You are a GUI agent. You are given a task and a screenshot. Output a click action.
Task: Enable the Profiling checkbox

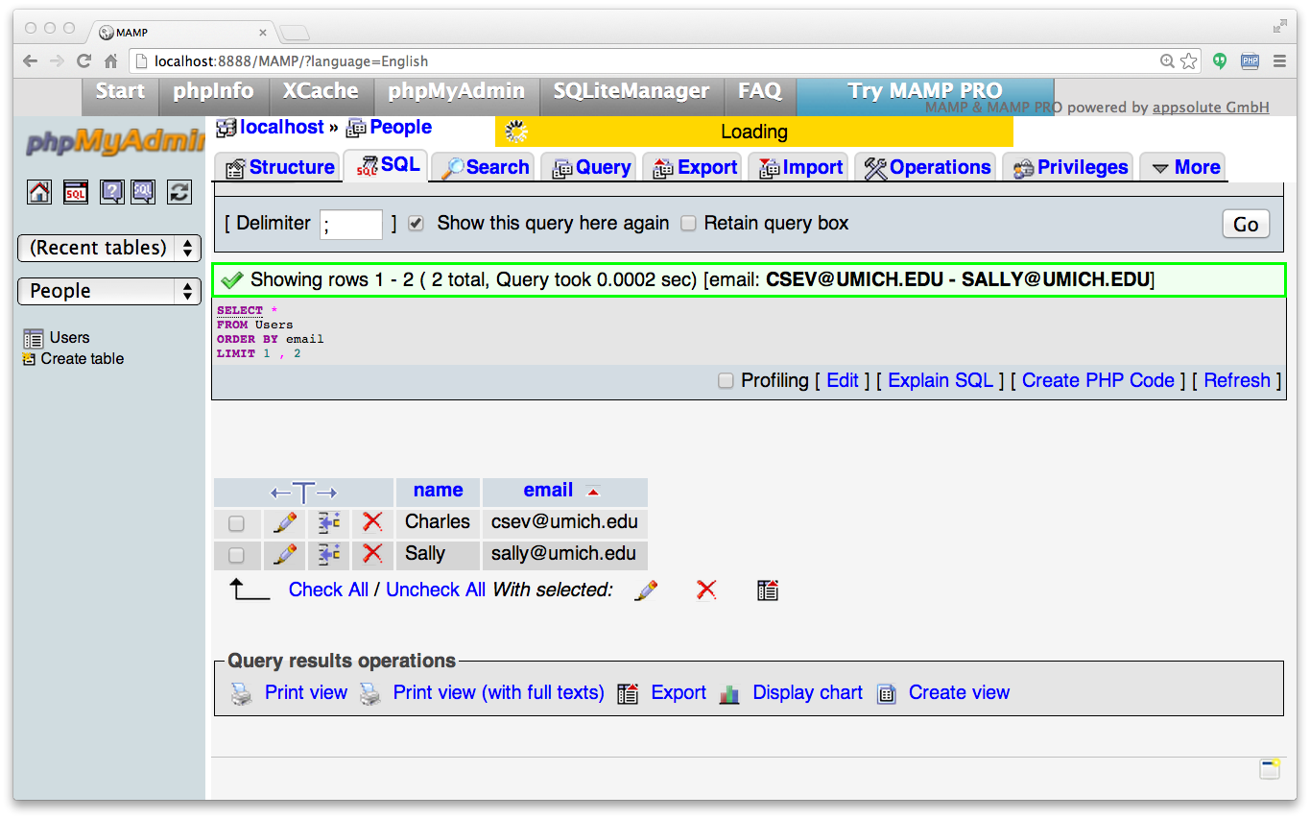pos(726,381)
